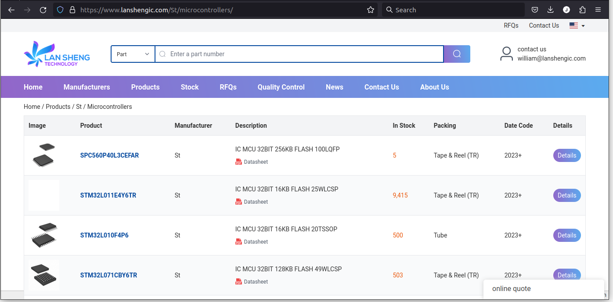The height and width of the screenshot is (302, 613).
Task: Click the Lan Sheng Technology logo
Action: (x=57, y=54)
